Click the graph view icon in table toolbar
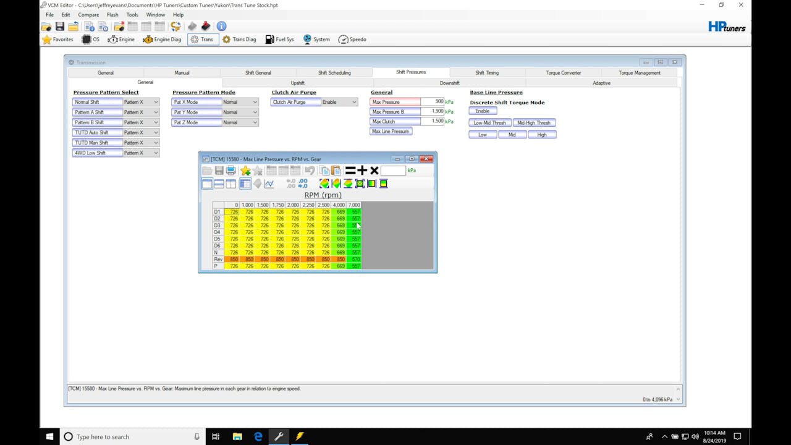 pos(269,184)
